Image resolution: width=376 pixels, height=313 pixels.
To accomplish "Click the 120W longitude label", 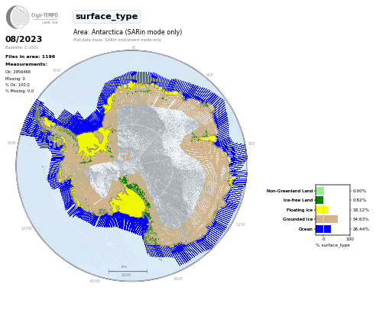I will tap(27, 228).
